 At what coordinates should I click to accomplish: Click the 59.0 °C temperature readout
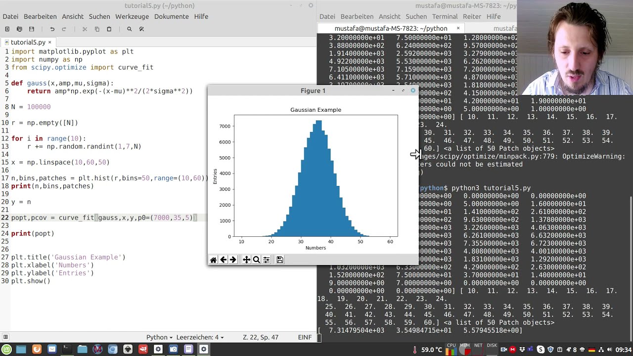[x=431, y=350]
